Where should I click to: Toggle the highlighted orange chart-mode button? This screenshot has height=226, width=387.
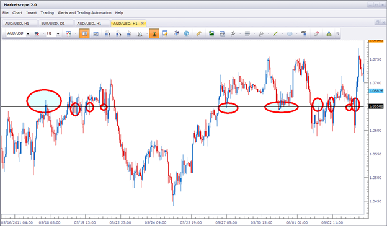tap(154, 33)
